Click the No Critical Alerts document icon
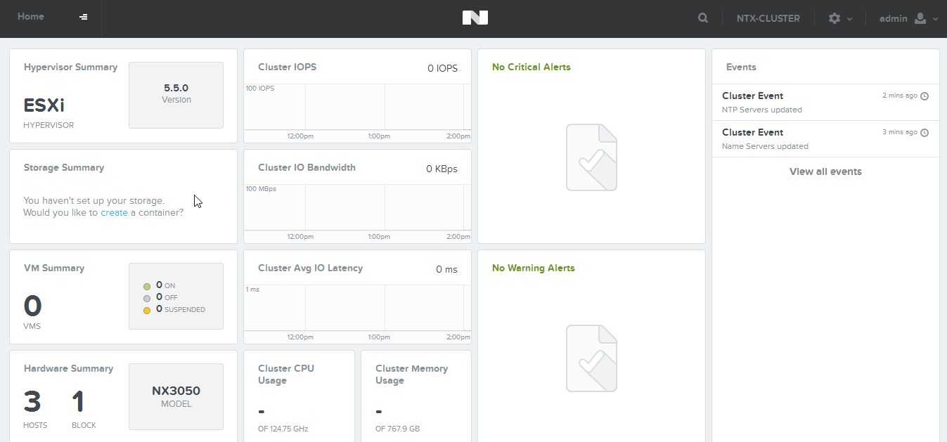This screenshot has height=442, width=947. pos(591,157)
